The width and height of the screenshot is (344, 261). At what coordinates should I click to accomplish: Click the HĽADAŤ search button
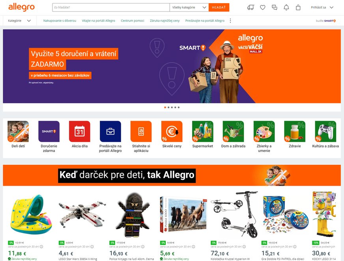219,7
